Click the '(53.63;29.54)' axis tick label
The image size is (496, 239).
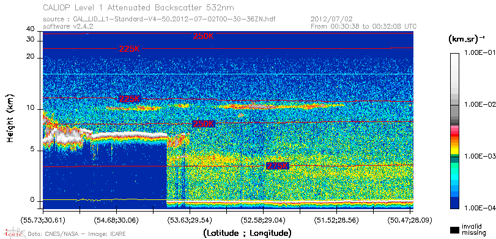[x=190, y=219]
